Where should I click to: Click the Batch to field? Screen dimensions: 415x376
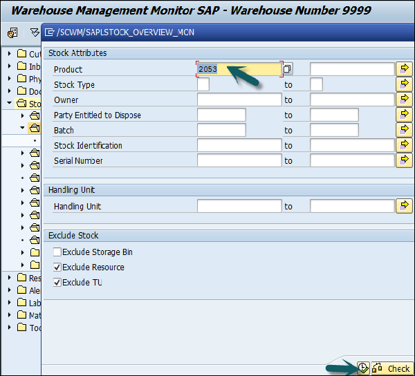tap(334, 130)
